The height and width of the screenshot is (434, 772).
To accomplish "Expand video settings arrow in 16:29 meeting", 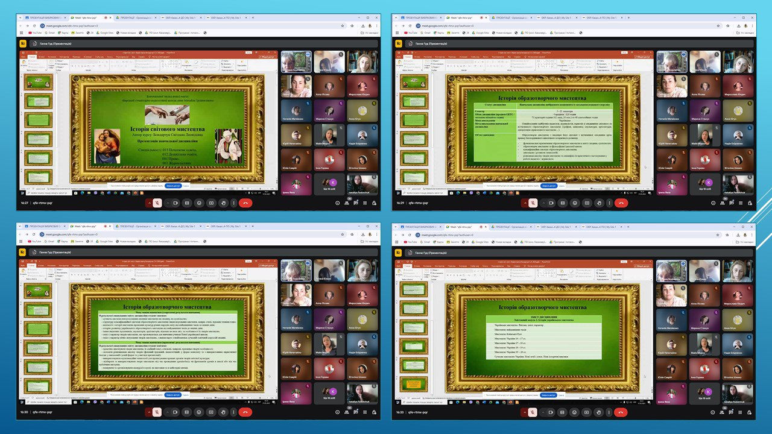I will (543, 203).
